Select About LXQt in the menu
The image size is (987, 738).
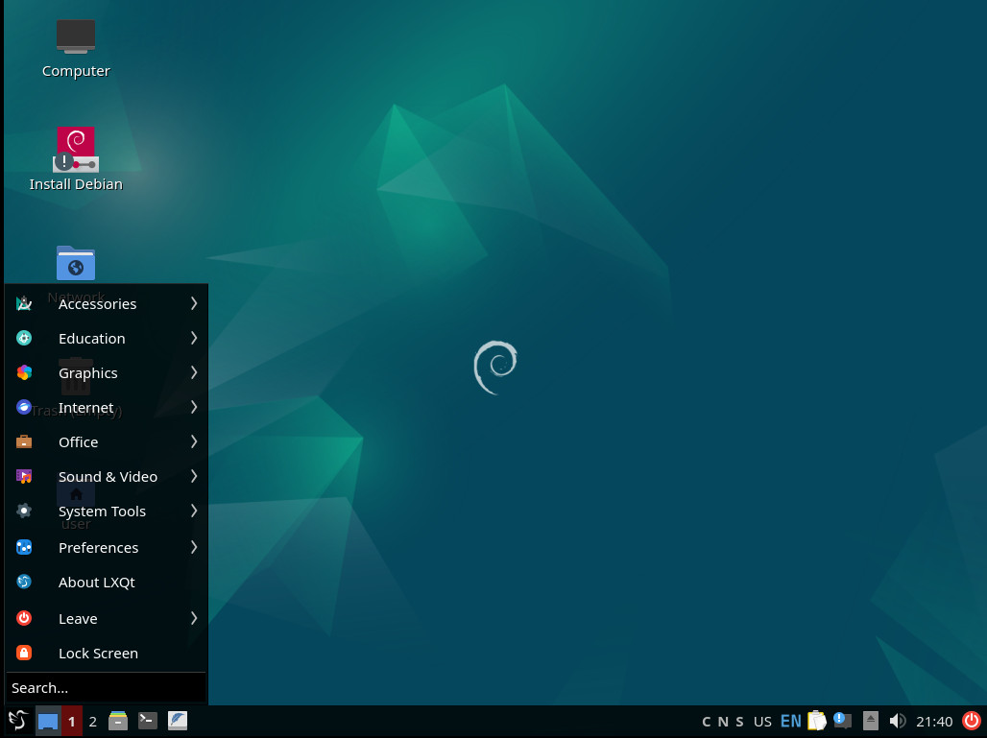[x=107, y=583]
